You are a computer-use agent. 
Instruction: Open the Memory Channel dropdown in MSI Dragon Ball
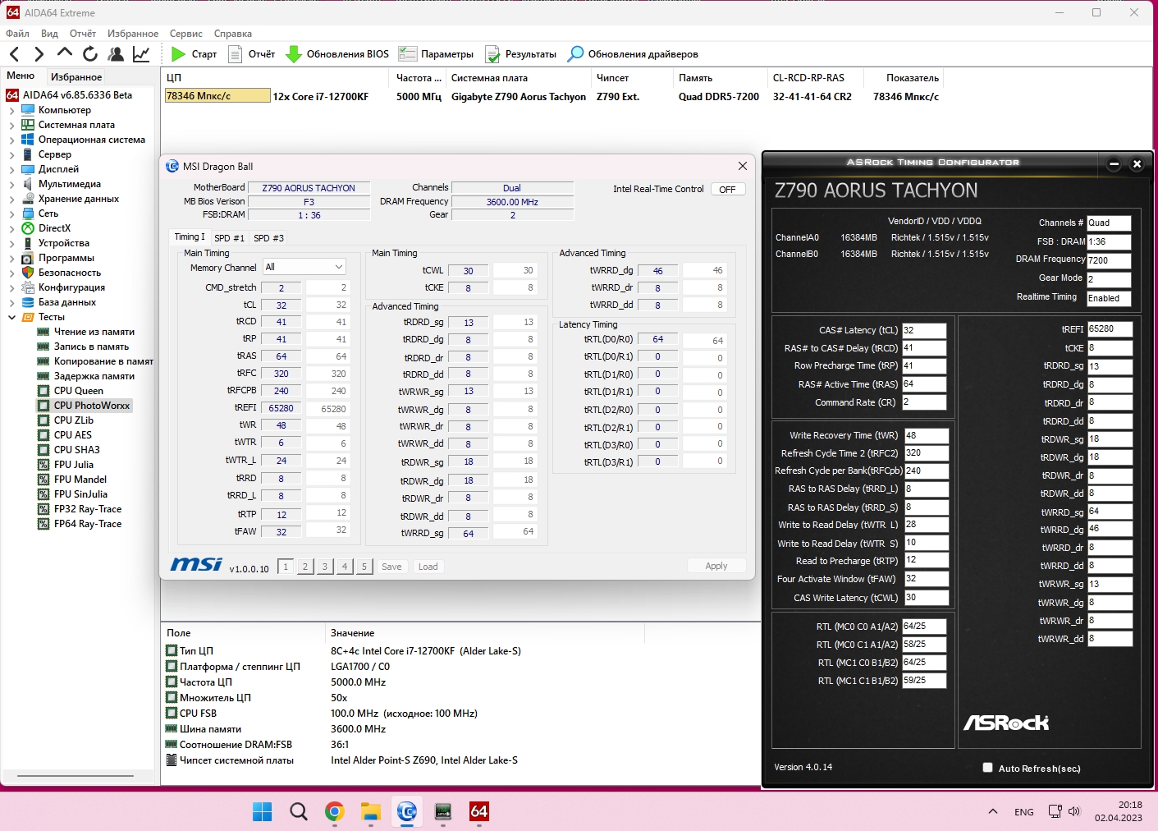pyautogui.click(x=304, y=267)
